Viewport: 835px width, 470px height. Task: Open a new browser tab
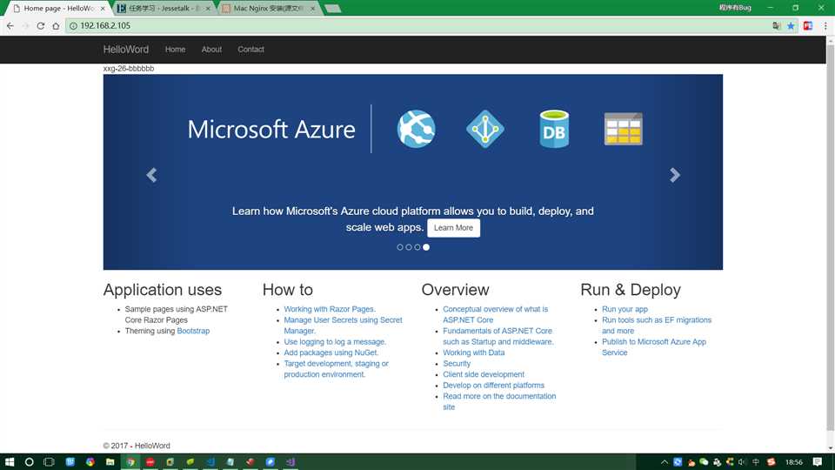[332, 9]
